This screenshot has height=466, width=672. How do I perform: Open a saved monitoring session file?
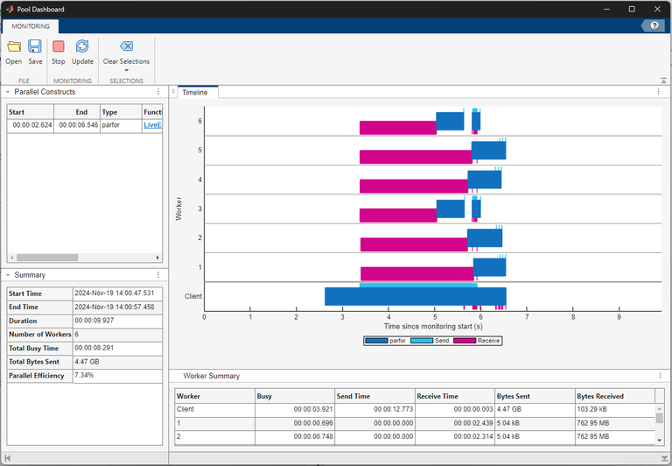[x=14, y=51]
